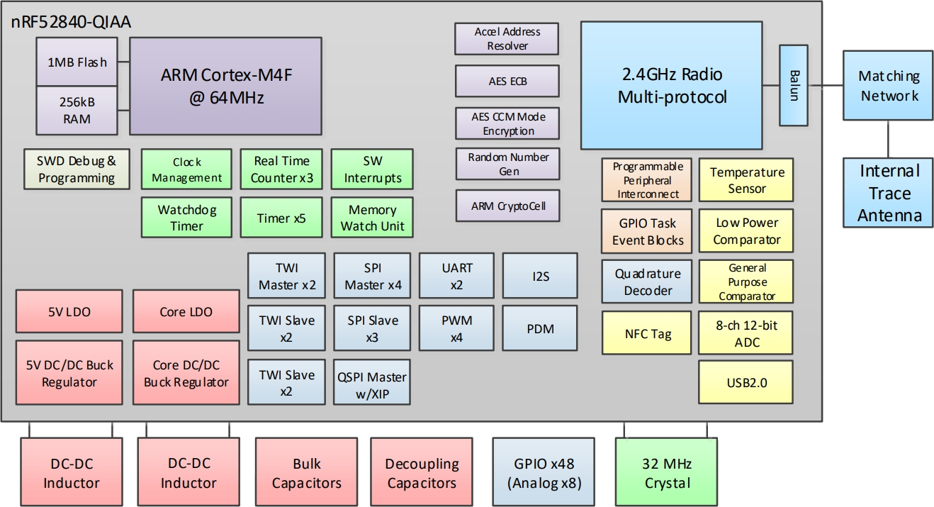Click the TWI Master x2 block
Viewport: 934px width, 507px height.
pos(287,277)
